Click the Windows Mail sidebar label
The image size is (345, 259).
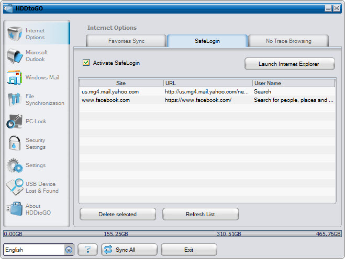tap(42, 77)
